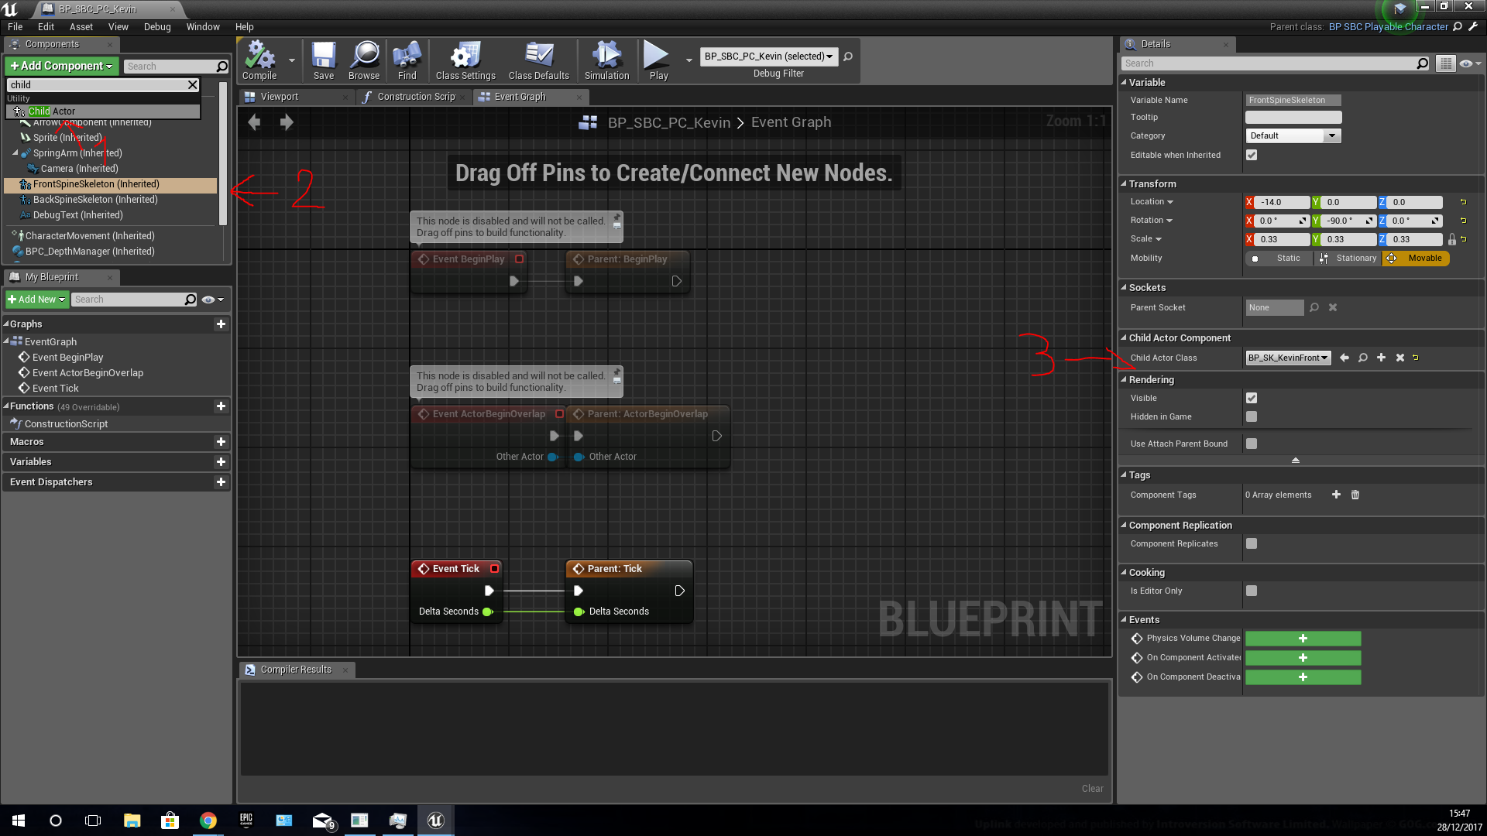Open Google Chrome from taskbar
This screenshot has height=836, width=1487.
208,821
